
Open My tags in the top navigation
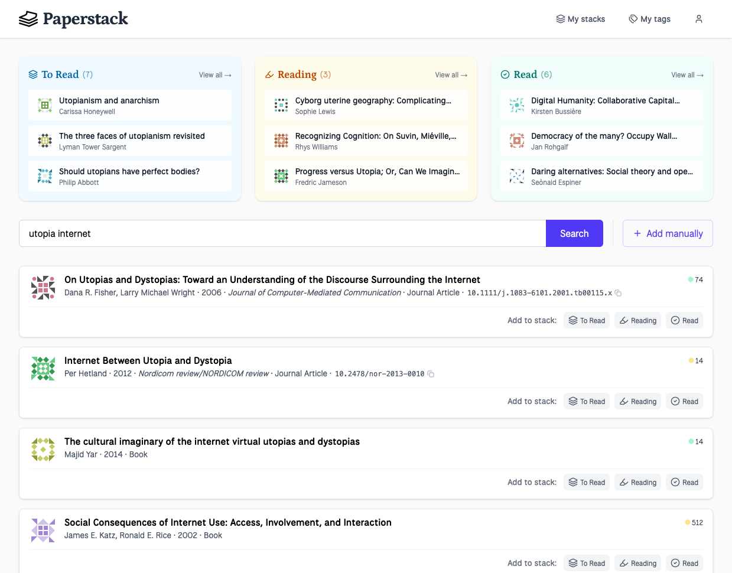[x=649, y=19]
